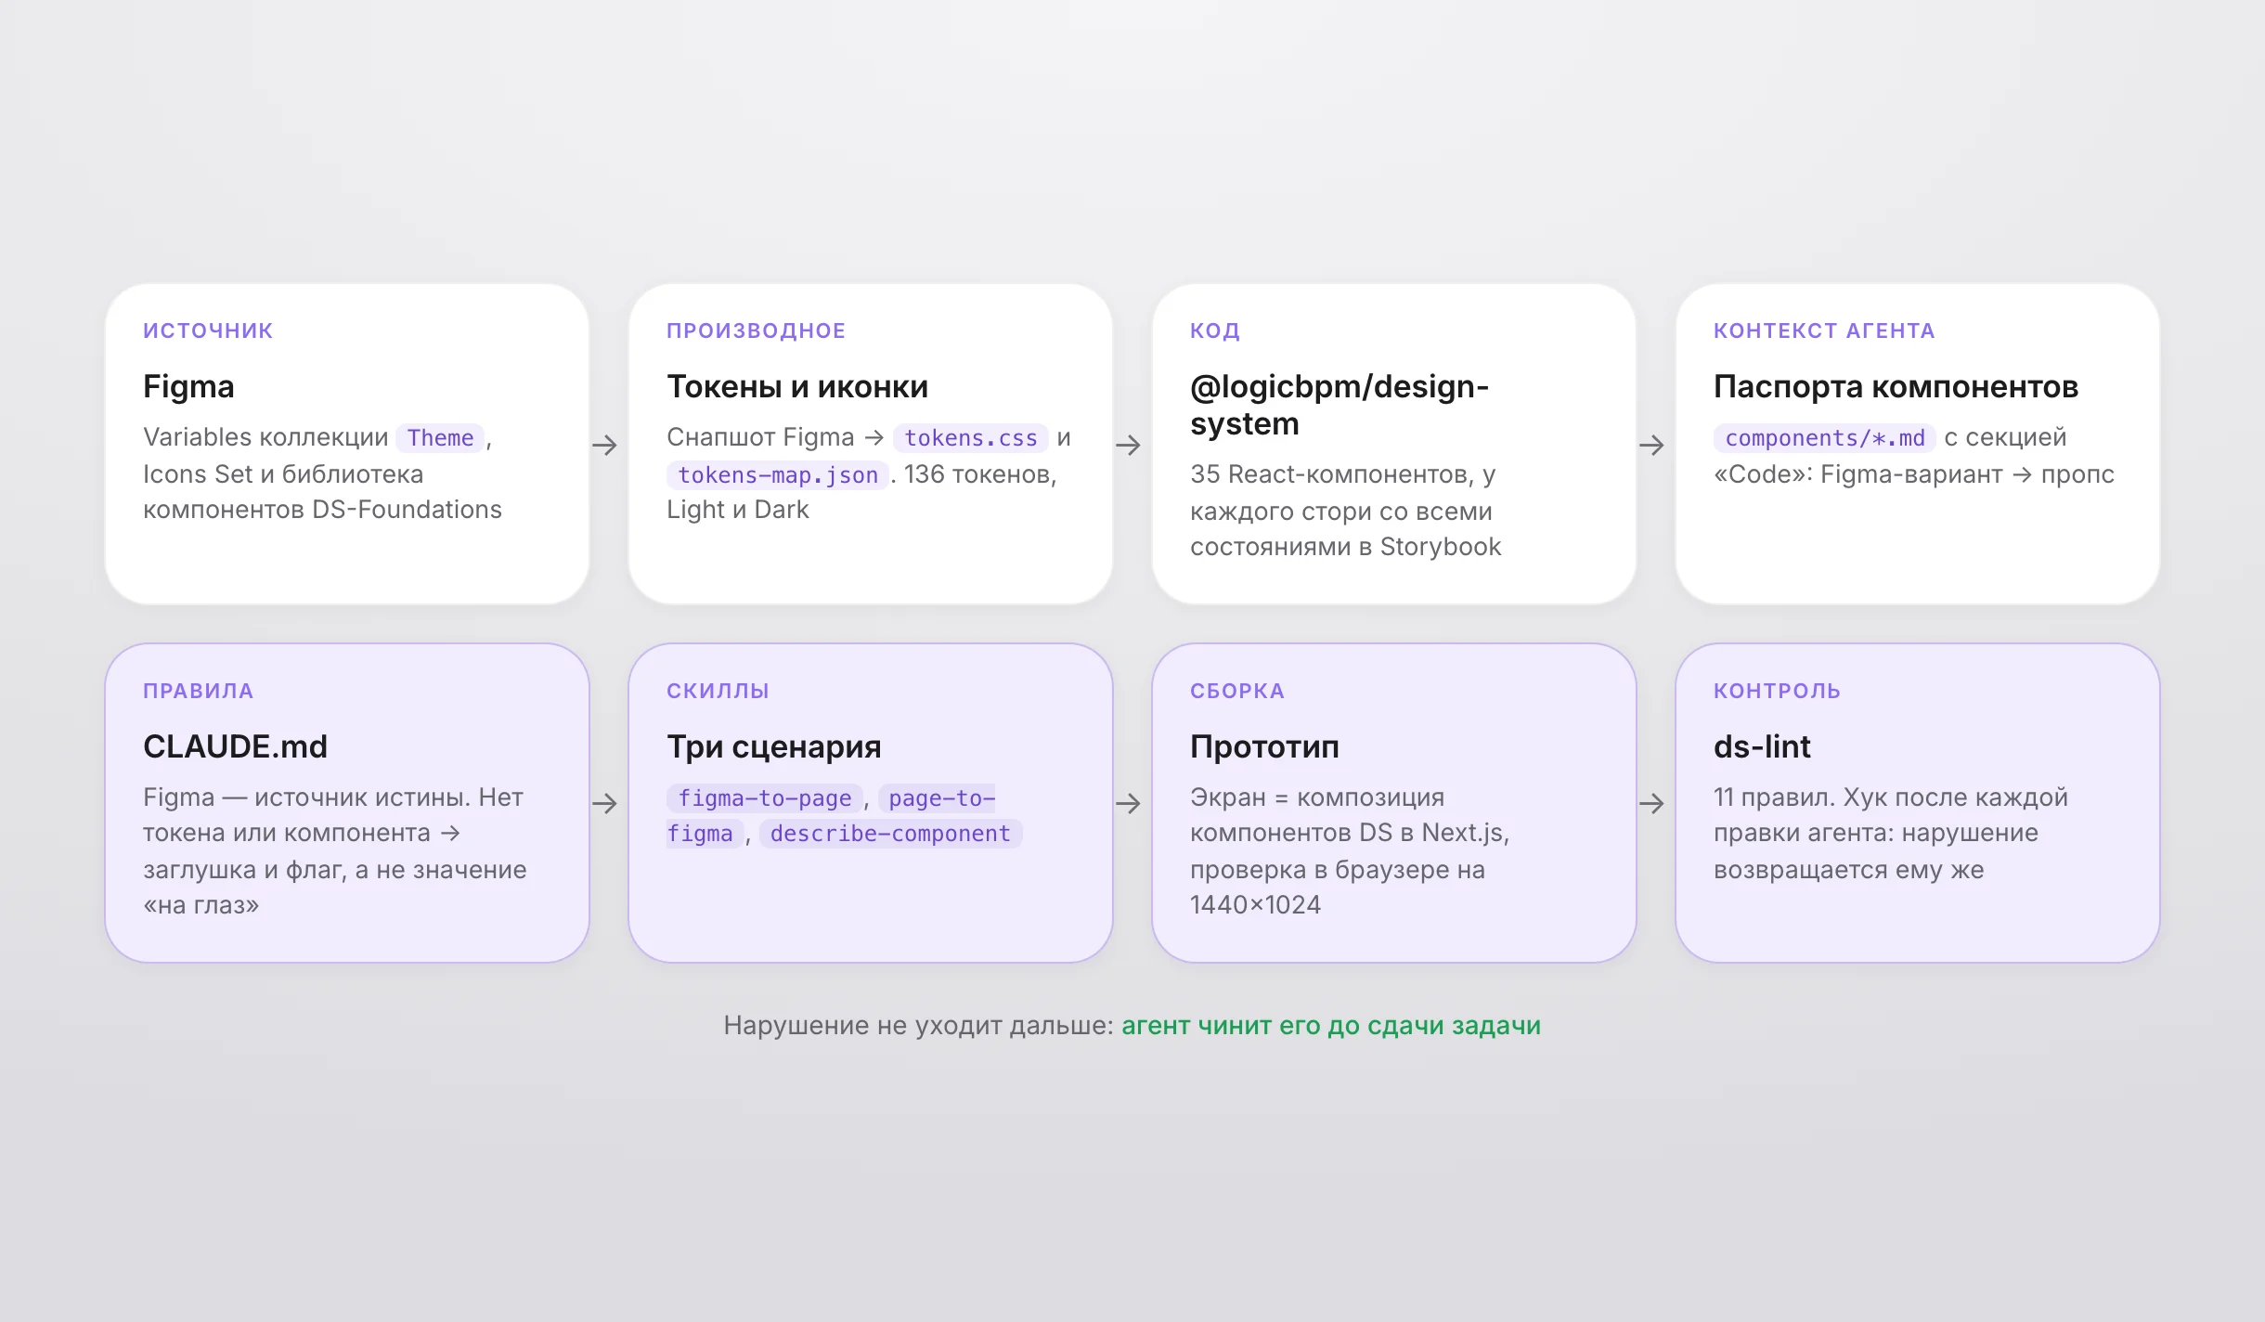Select the tokens-map.json code chip
This screenshot has width=2265, height=1322.
[x=778, y=474]
